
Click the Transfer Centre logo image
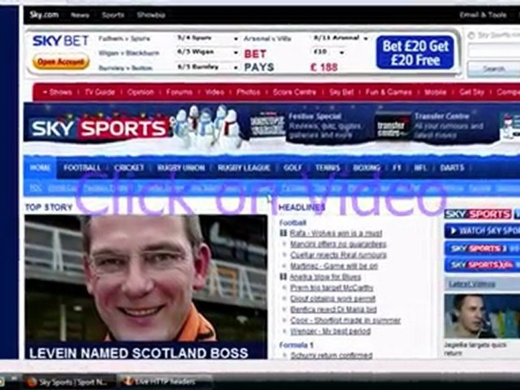click(392, 126)
